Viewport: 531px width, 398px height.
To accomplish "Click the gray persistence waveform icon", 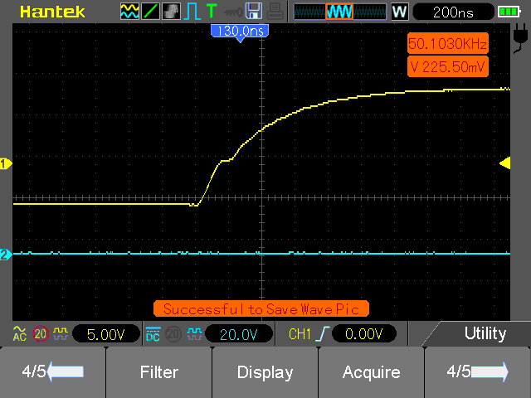I will point(171,12).
